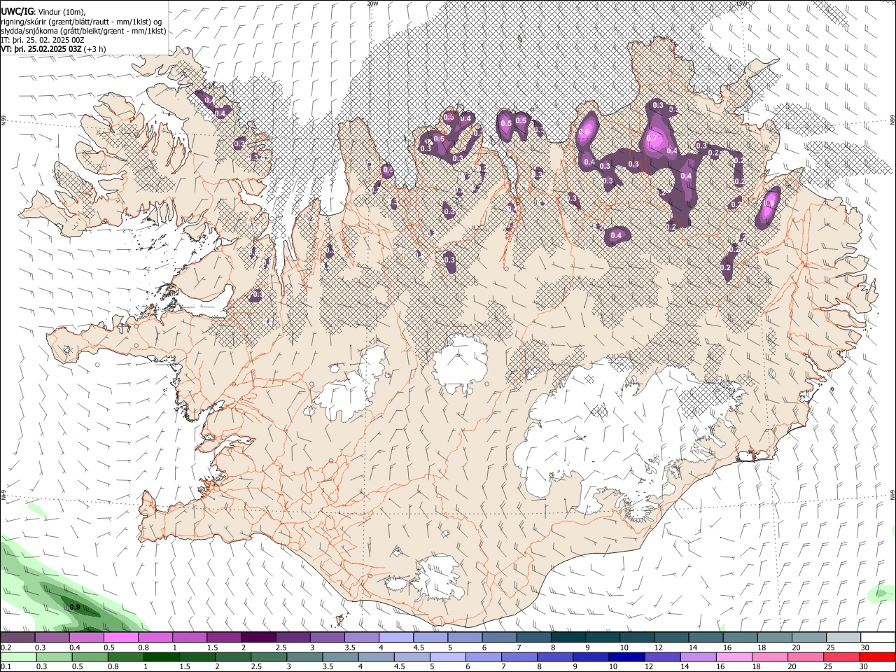This screenshot has height=672, width=896.
Task: Select the 'IT: þri. 25. 02. 2025 00Z' line
Action: tap(43, 40)
